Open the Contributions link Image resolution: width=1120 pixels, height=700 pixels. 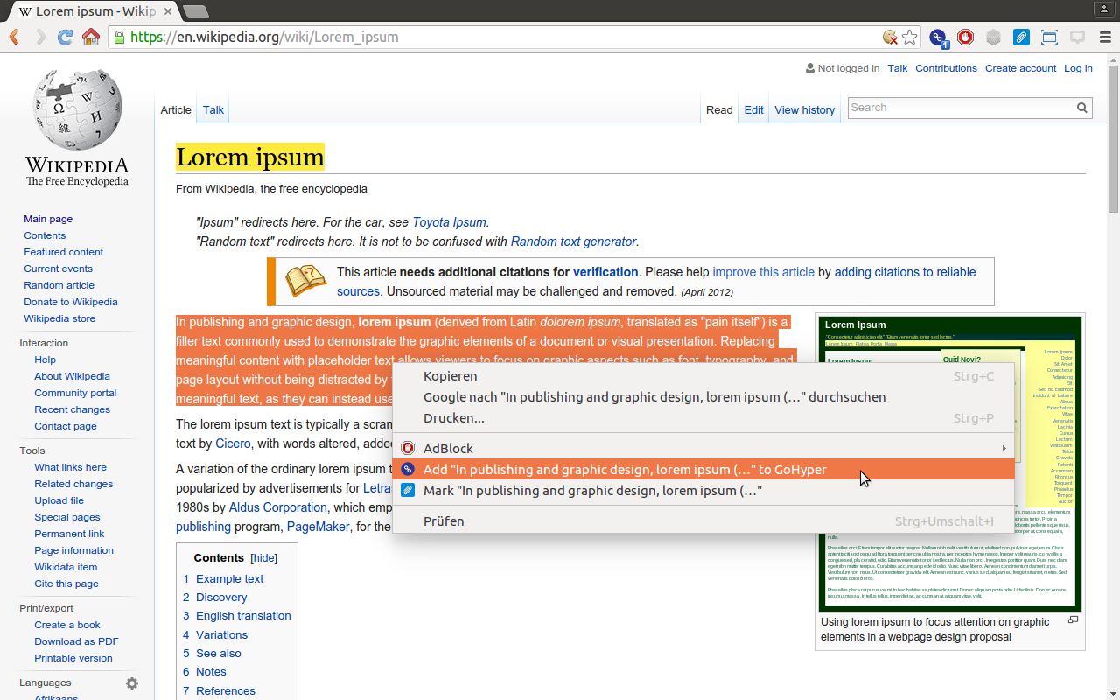(946, 68)
